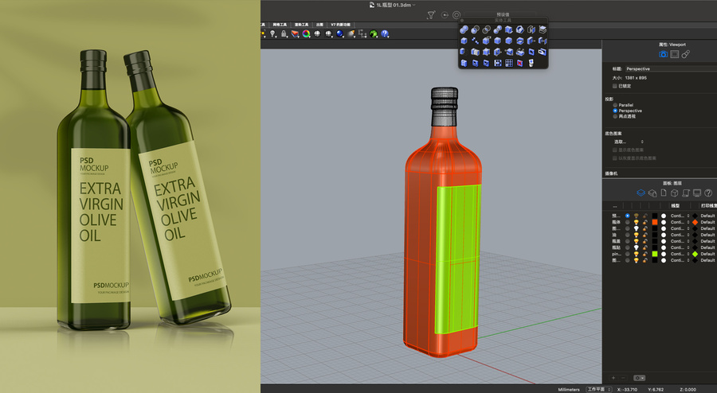Open the 预设值 preset dropdown
Screen dimensions: 717x393
(x=503, y=14)
